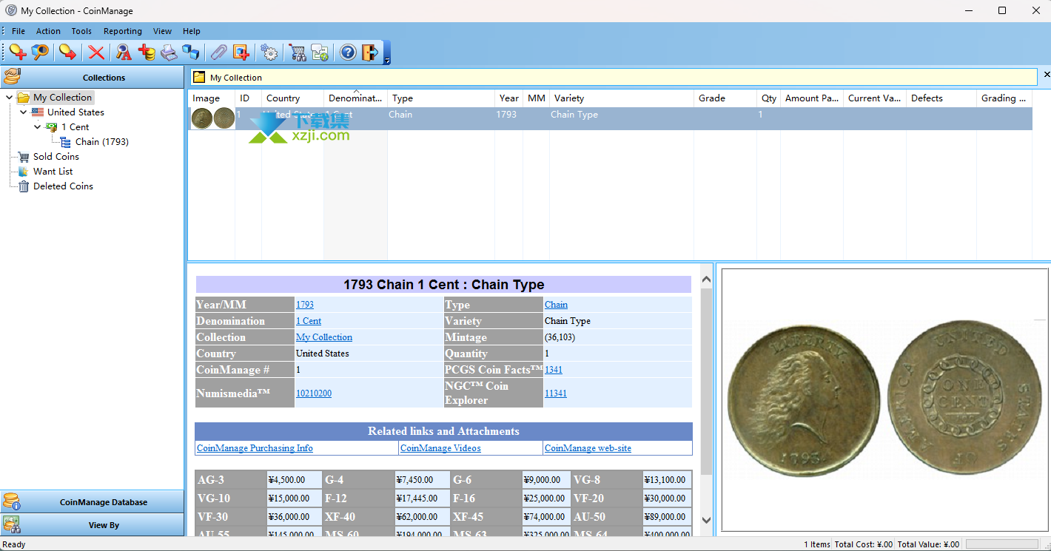
Task: Exit using the door with arrow icon
Action: click(370, 52)
